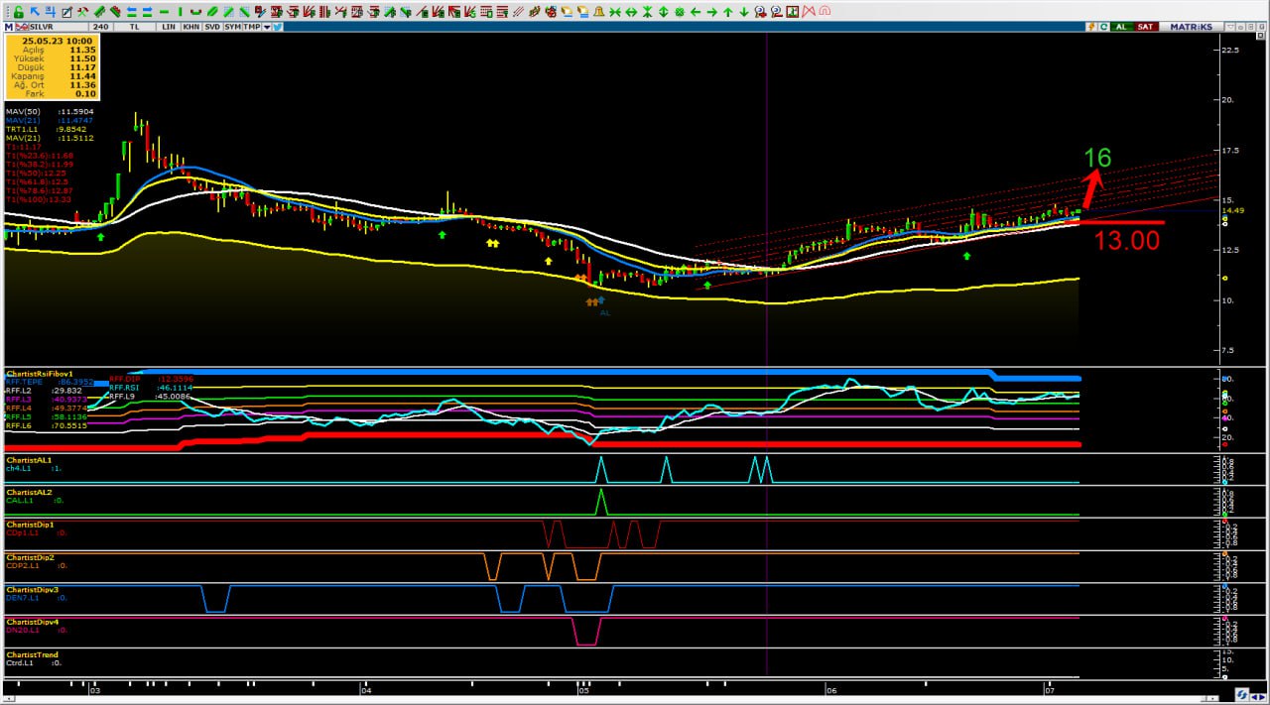Open the Twitter bird share icon

278,27
